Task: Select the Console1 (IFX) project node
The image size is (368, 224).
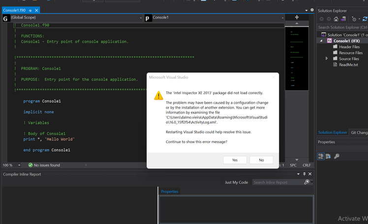Action: pos(346,41)
